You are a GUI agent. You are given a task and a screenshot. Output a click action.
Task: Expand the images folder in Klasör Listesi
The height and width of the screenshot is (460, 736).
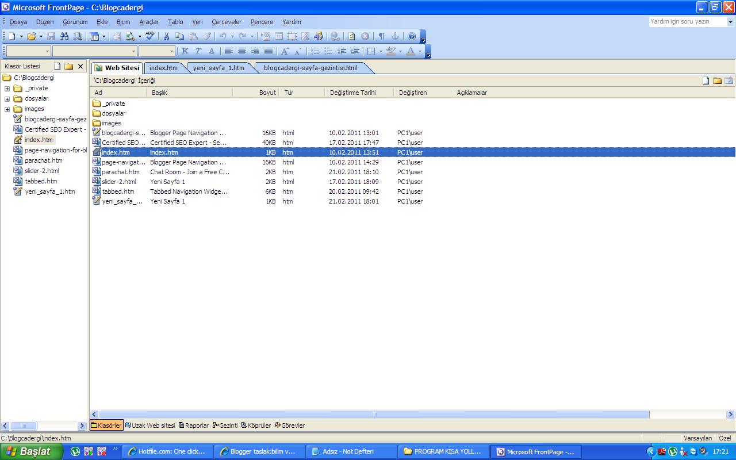6,108
